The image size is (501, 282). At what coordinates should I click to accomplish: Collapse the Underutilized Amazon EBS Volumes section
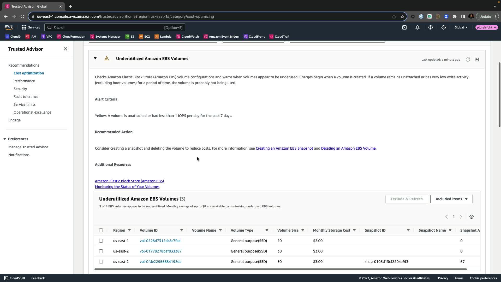tap(95, 58)
